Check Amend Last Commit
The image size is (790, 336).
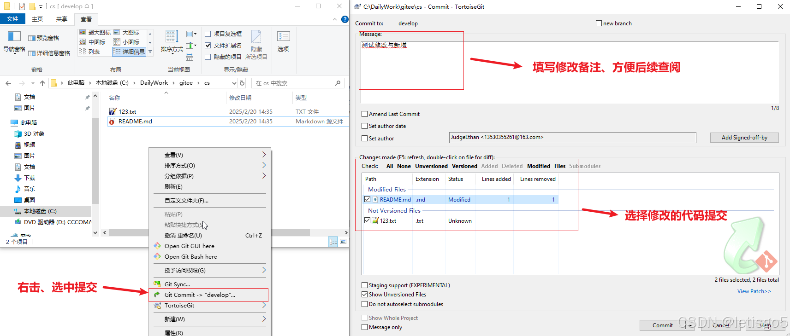365,114
